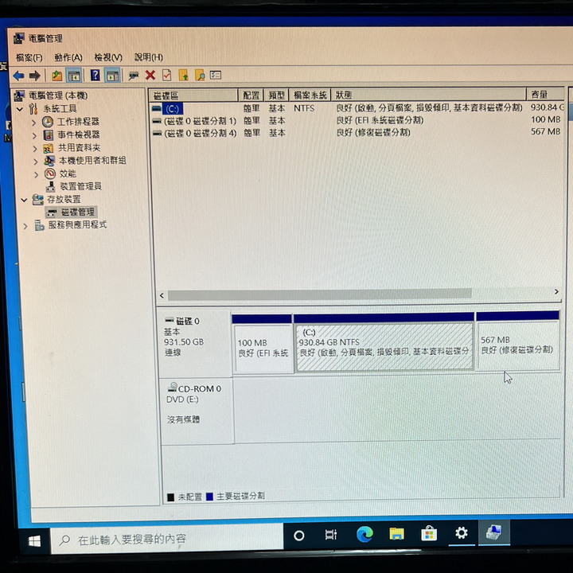Open Task View icon on taskbar
Screen dimensions: 573x573
331,535
